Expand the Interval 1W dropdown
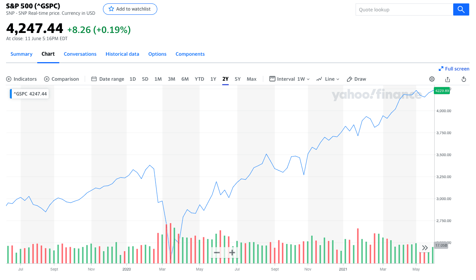The width and height of the screenshot is (476, 280). click(x=289, y=79)
